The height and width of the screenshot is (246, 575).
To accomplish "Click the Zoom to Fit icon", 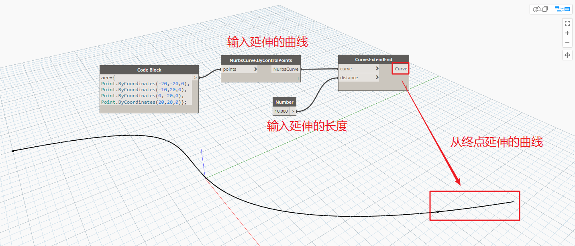I will (567, 23).
